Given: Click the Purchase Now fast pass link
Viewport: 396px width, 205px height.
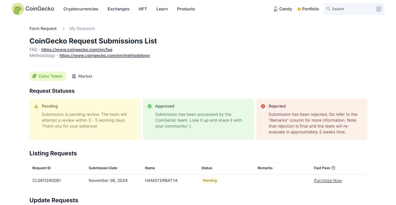Looking at the screenshot, I should (x=328, y=181).
